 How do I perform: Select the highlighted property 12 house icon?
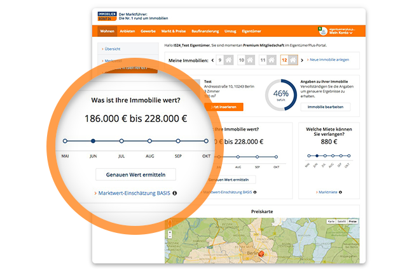coord(293,60)
